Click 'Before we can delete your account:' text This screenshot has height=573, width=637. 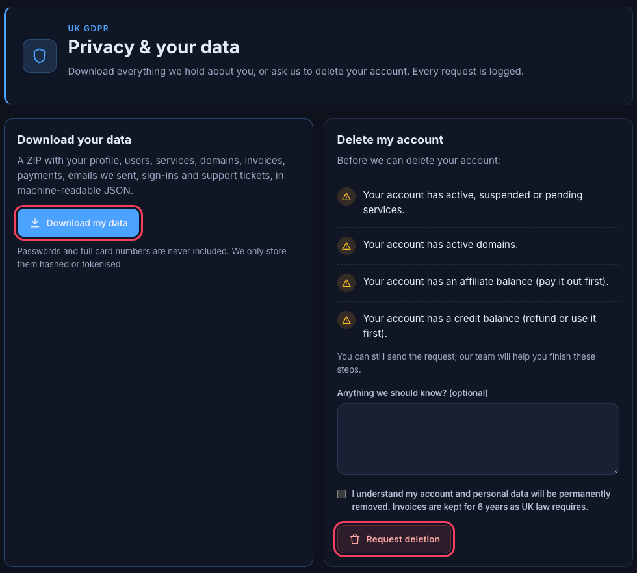tap(419, 161)
